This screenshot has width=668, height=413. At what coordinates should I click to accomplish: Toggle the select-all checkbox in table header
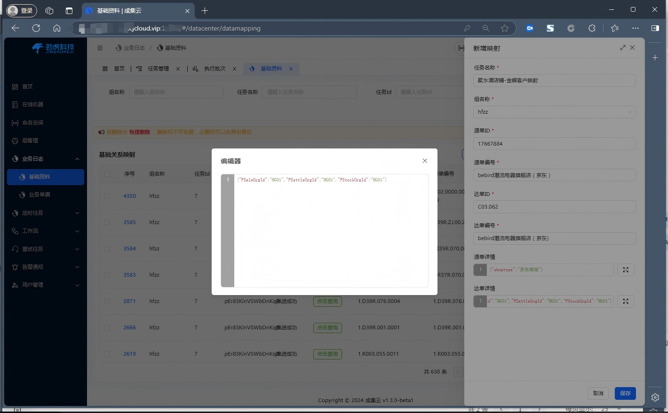click(x=107, y=174)
